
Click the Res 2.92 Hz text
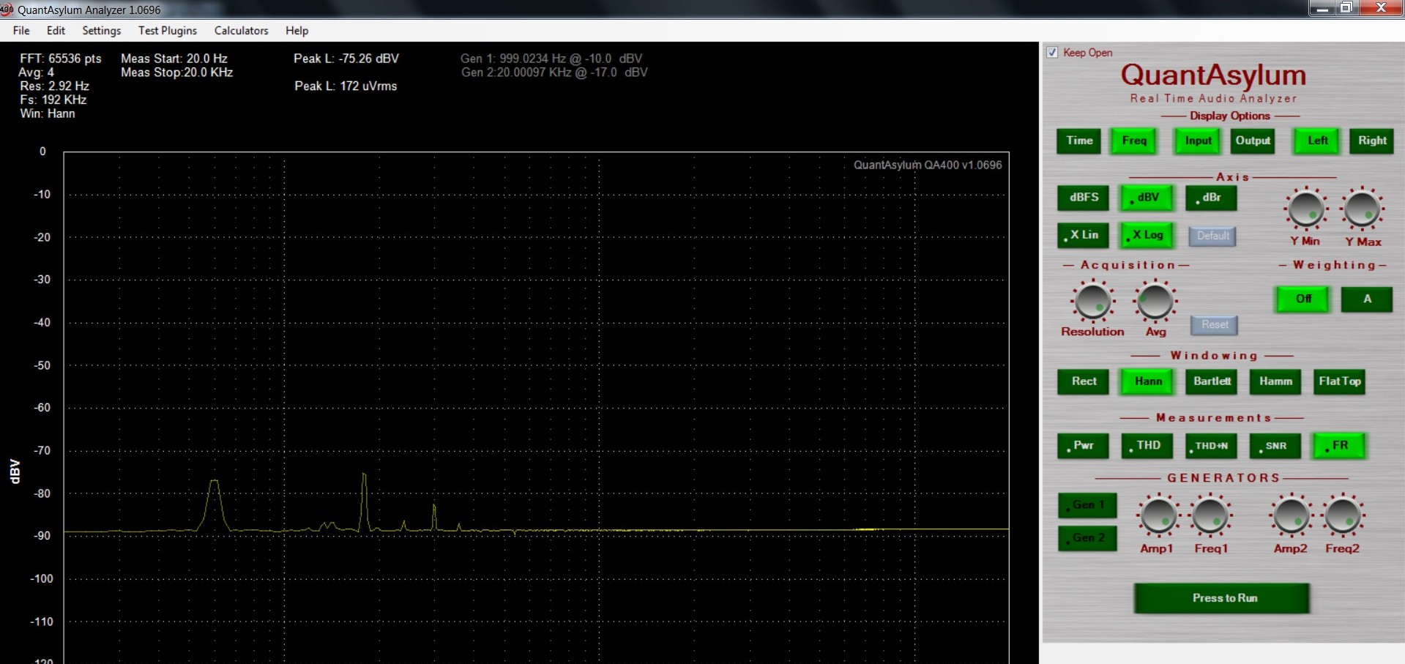click(55, 86)
